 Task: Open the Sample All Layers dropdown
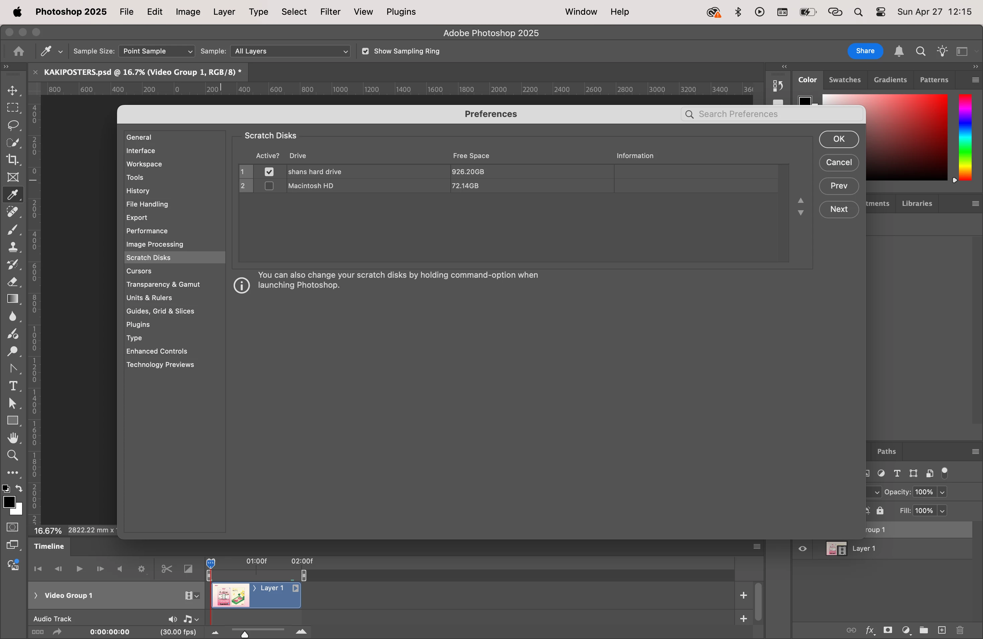(290, 51)
